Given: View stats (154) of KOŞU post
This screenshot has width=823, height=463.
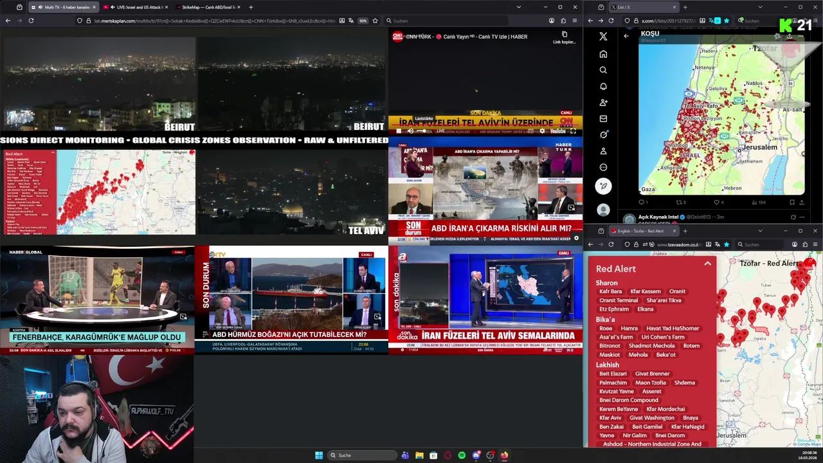Looking at the screenshot, I should [x=758, y=202].
